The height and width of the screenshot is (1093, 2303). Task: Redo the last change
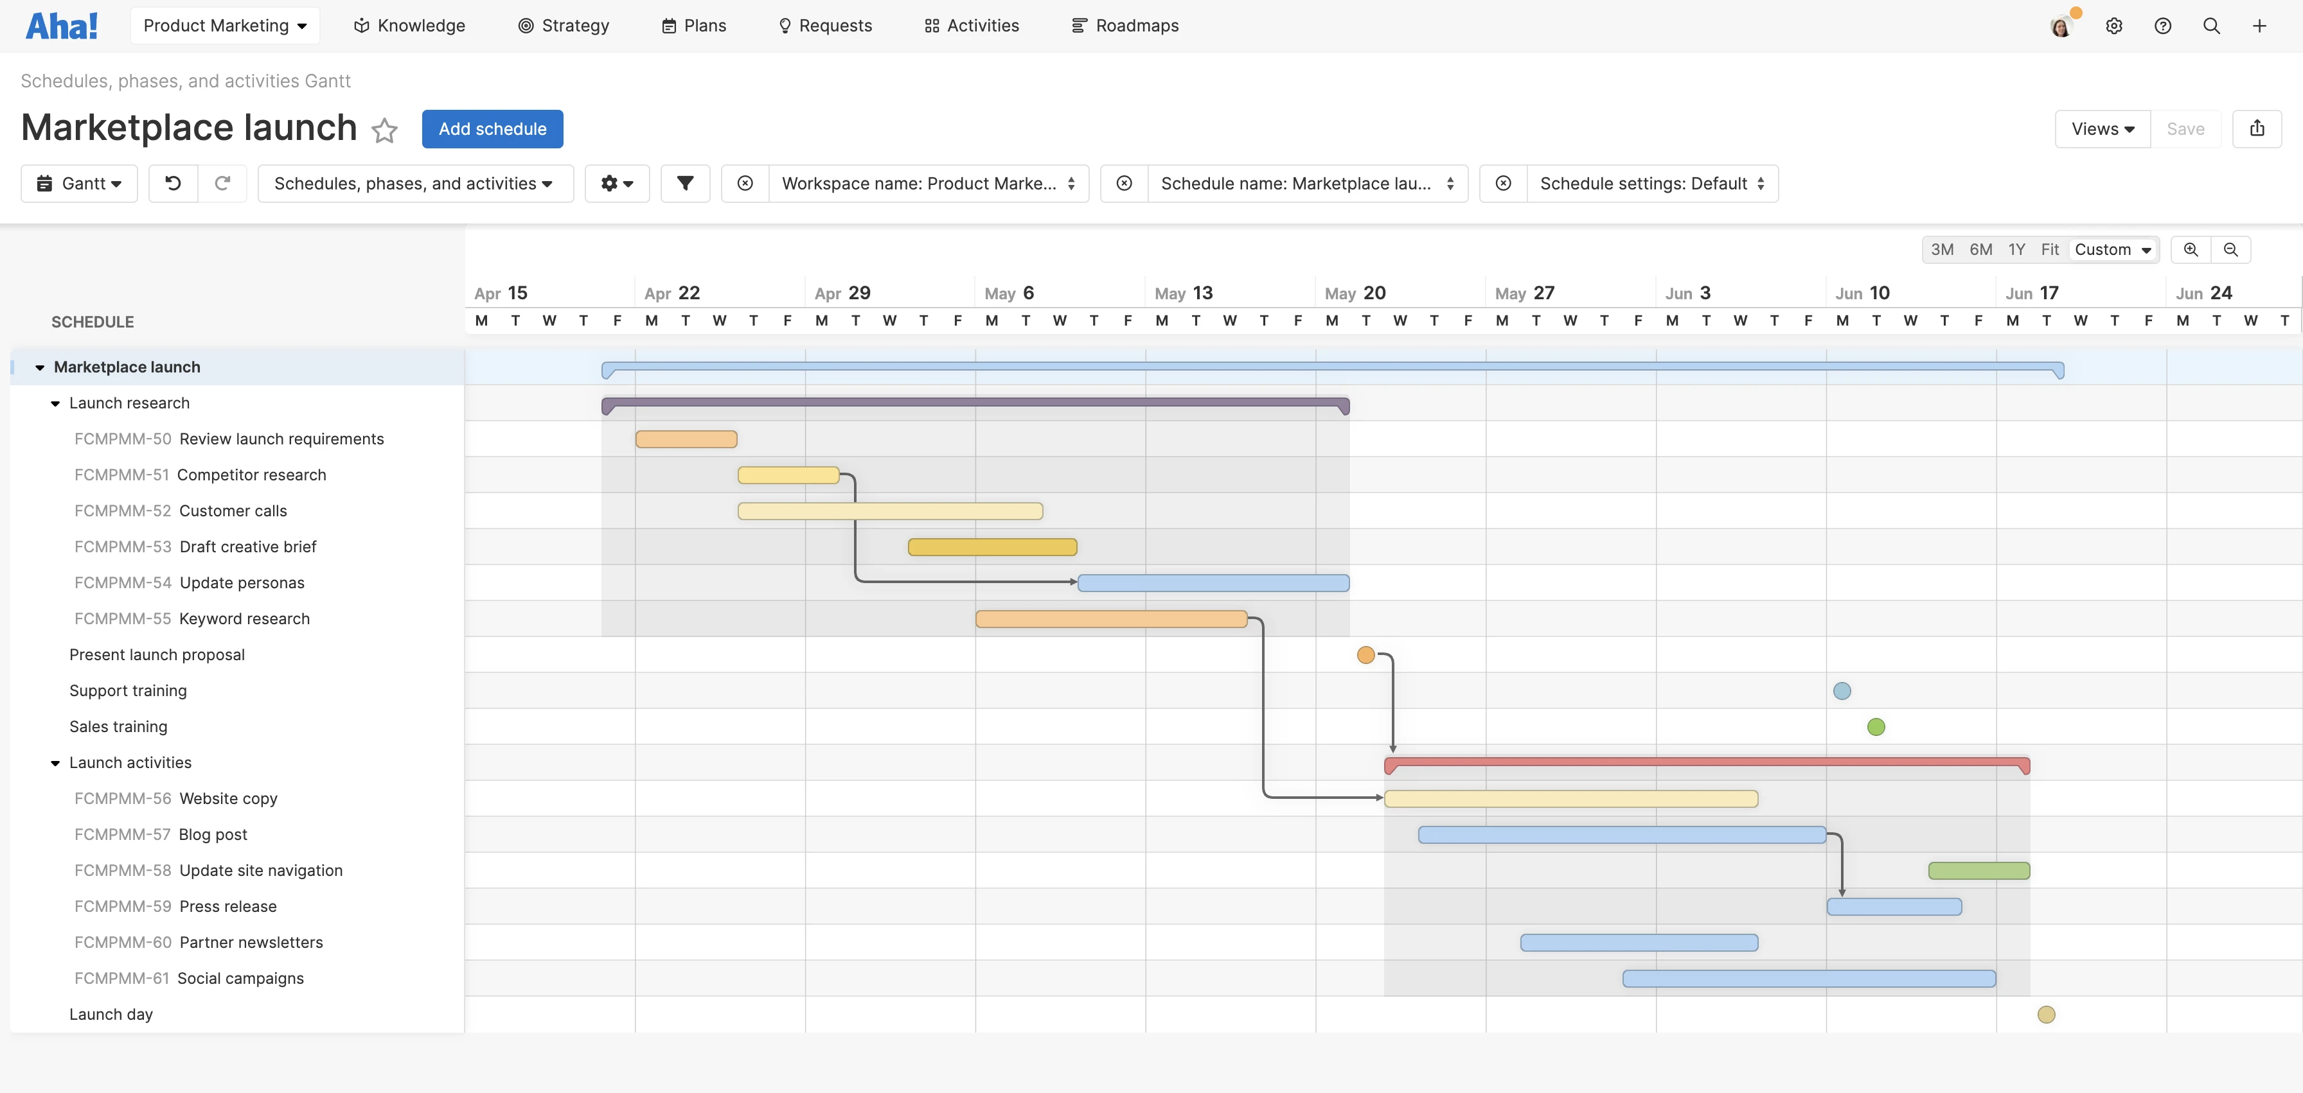pyautogui.click(x=222, y=183)
